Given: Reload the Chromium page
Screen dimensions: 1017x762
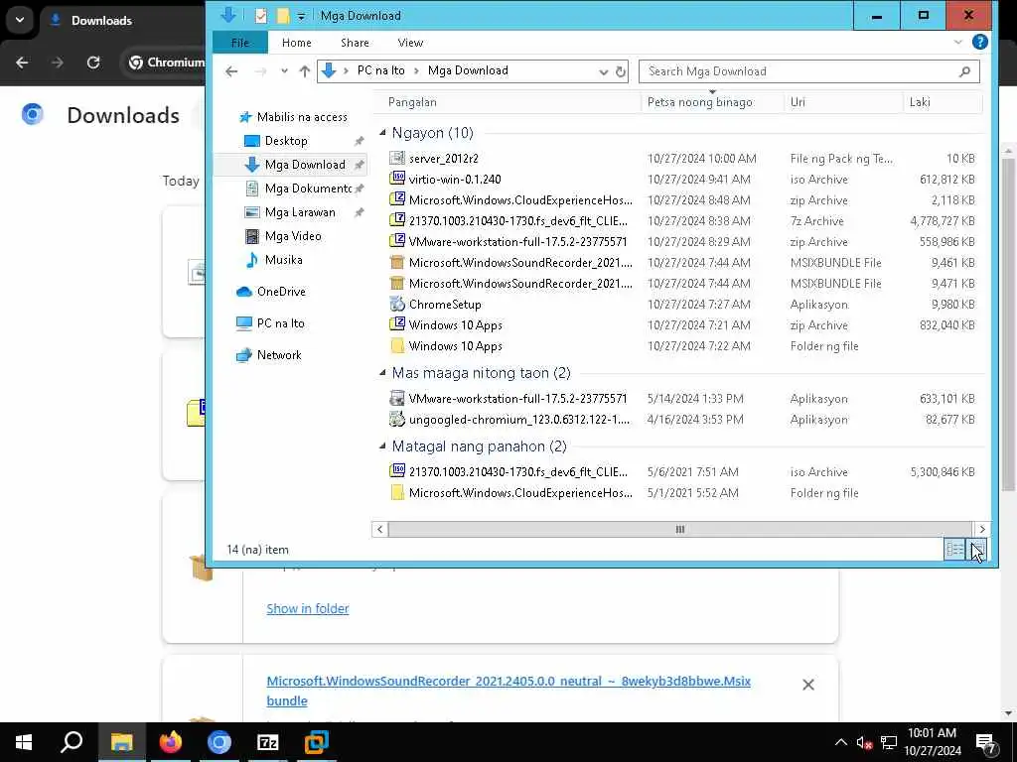Looking at the screenshot, I should click(93, 63).
